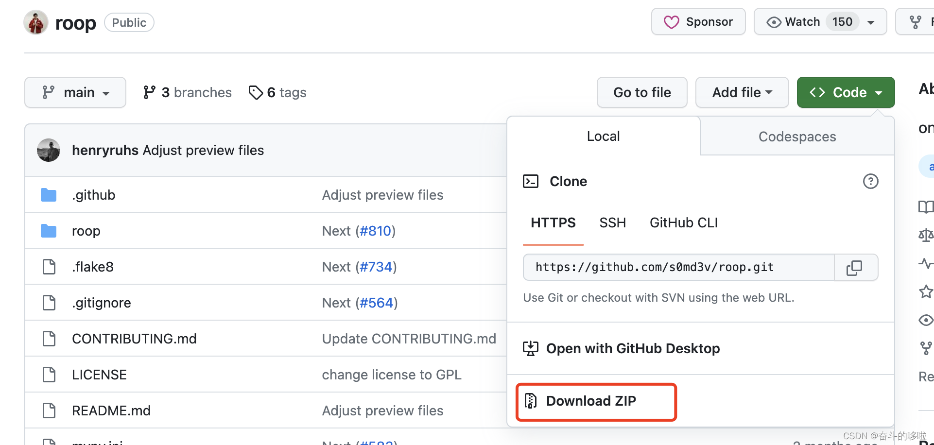
Task: Select the GitHub CLI clone tab
Action: tap(684, 223)
